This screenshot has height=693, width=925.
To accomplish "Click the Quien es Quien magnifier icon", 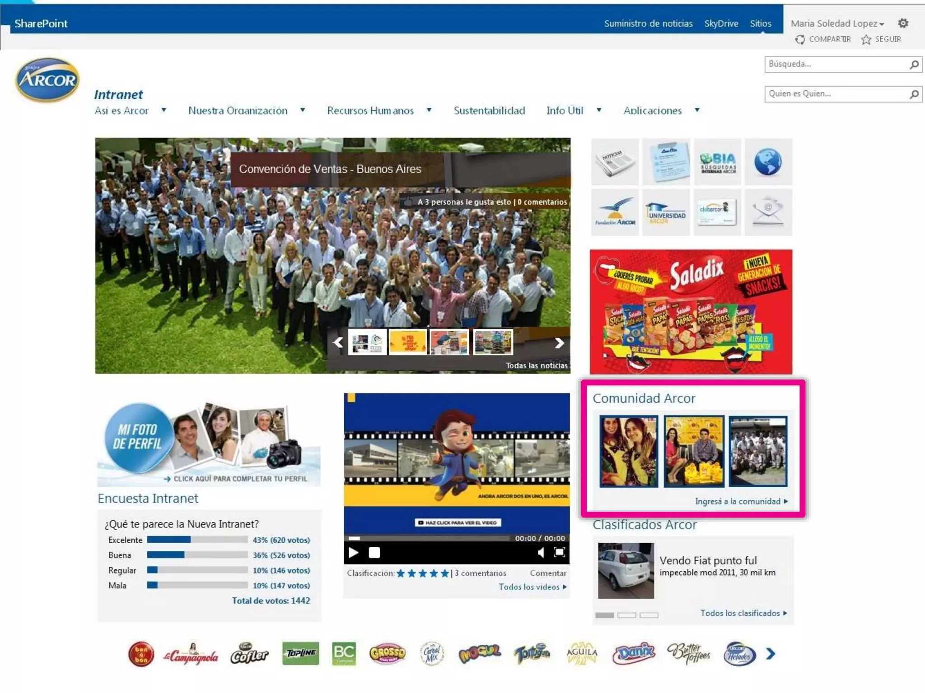I will (x=914, y=94).
